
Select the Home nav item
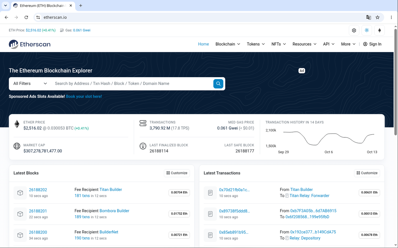pyautogui.click(x=203, y=44)
